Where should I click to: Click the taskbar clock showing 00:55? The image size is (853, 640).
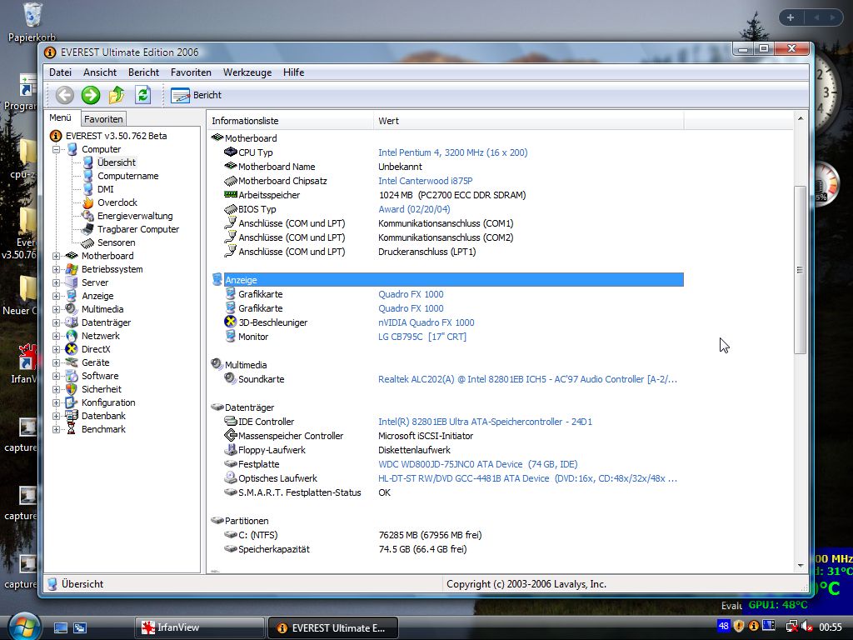click(x=831, y=627)
